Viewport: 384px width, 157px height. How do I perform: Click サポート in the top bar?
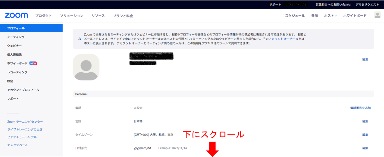click(x=275, y=4)
